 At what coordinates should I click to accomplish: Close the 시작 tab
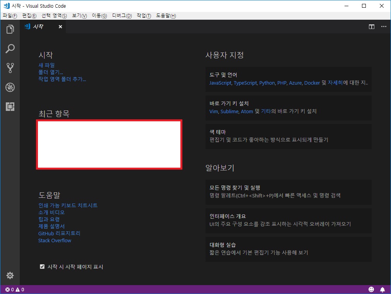point(60,27)
